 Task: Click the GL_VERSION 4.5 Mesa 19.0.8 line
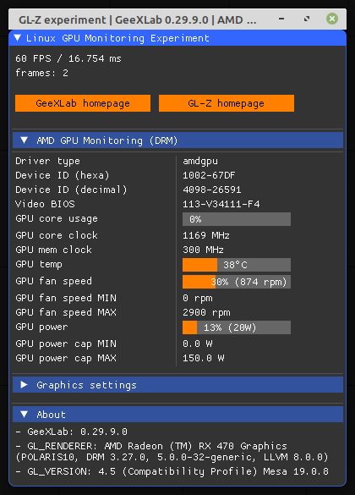coord(172,471)
